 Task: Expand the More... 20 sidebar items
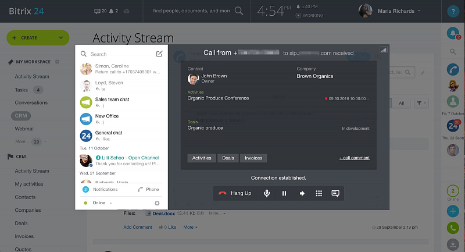click(31, 141)
